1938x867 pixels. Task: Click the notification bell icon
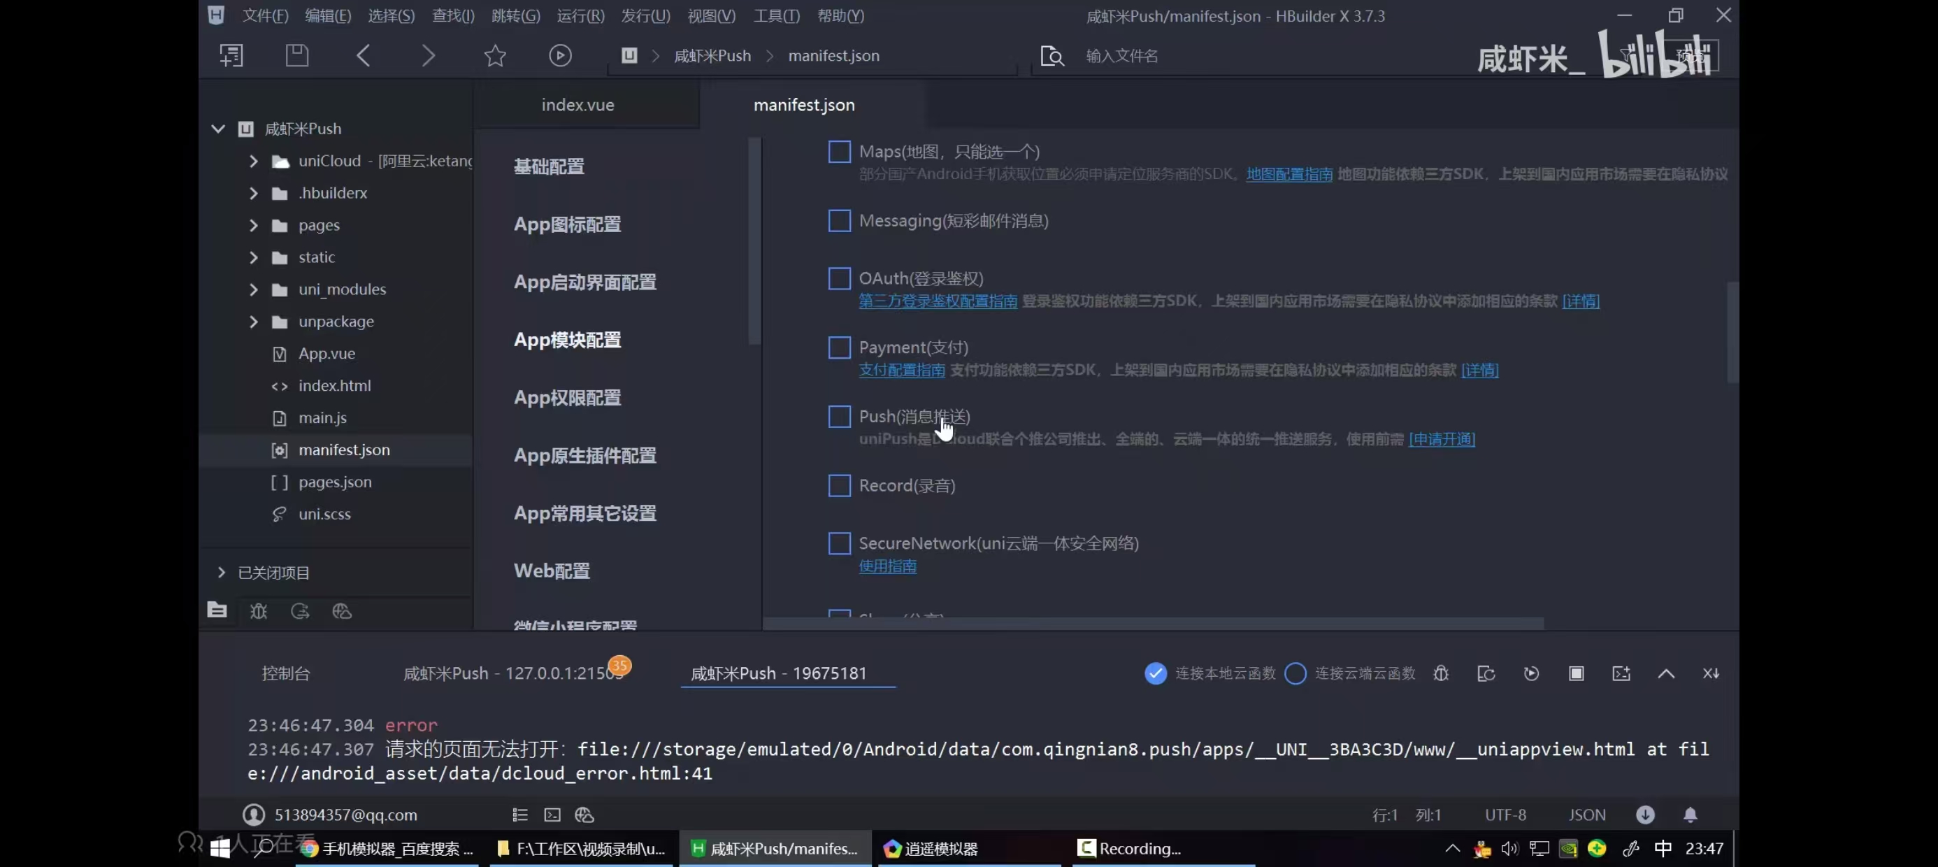1691,815
